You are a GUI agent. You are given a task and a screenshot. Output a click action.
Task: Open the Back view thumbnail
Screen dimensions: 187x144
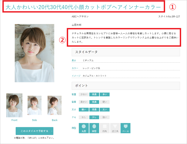click(54, 105)
